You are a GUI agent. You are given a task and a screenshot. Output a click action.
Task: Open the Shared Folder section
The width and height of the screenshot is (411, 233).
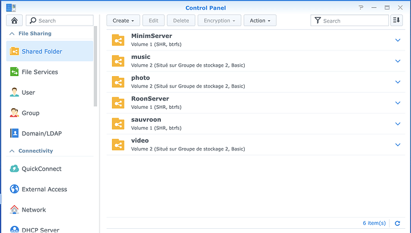coord(49,51)
